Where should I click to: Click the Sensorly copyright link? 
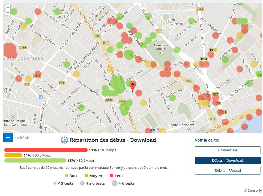point(253,191)
